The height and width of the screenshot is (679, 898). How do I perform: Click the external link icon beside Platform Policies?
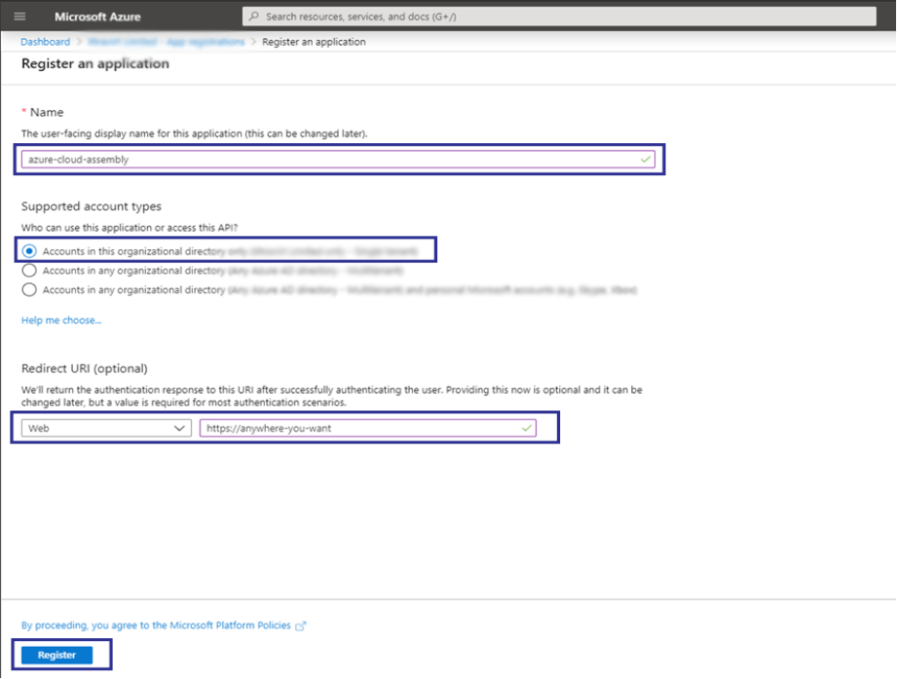pyautogui.click(x=301, y=625)
